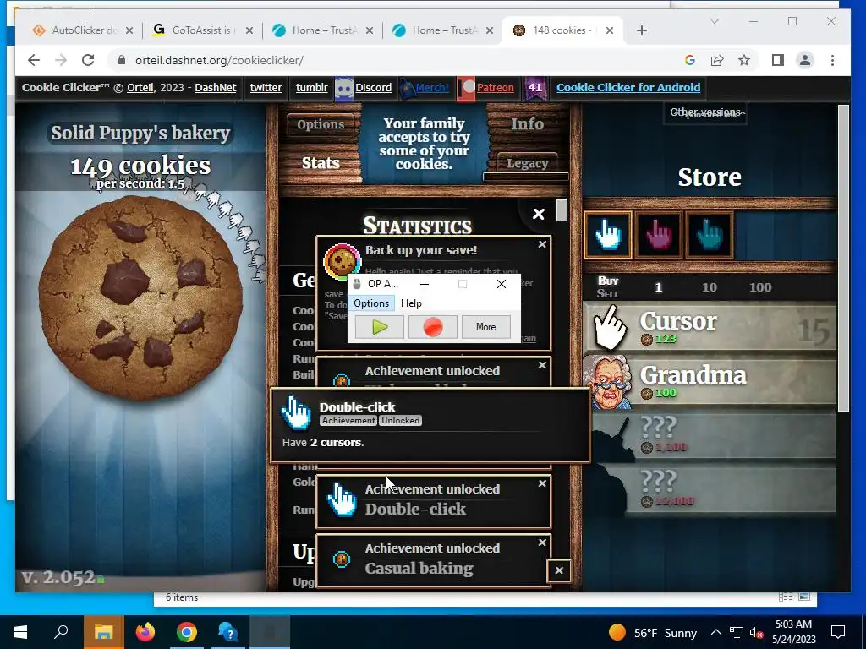Click the purple 41 badge icon

[x=534, y=88]
